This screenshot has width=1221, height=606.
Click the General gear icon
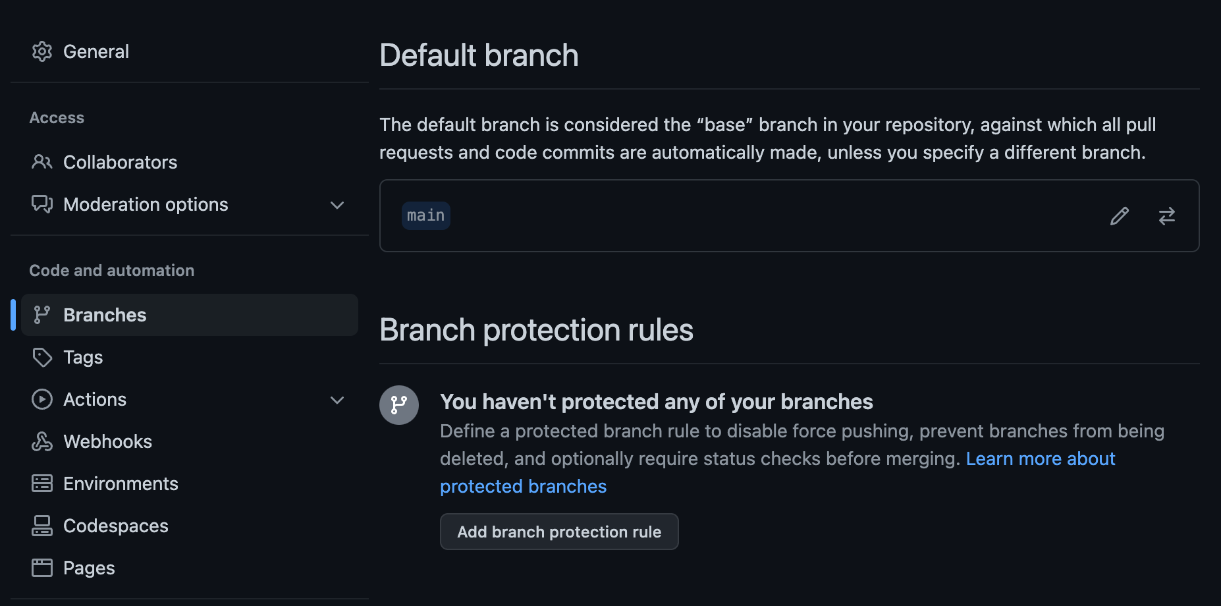[42, 51]
